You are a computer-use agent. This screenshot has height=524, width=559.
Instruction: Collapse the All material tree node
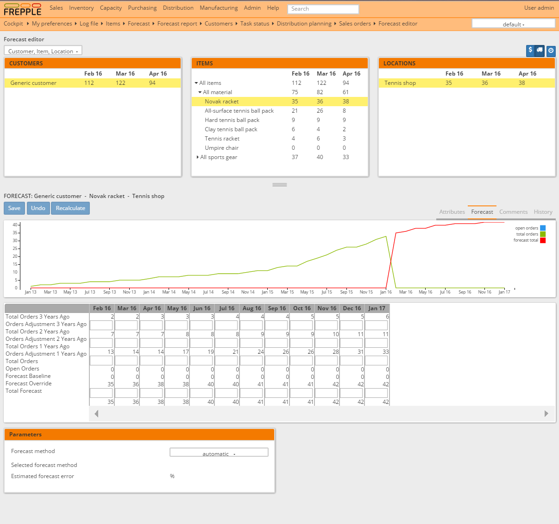click(200, 92)
